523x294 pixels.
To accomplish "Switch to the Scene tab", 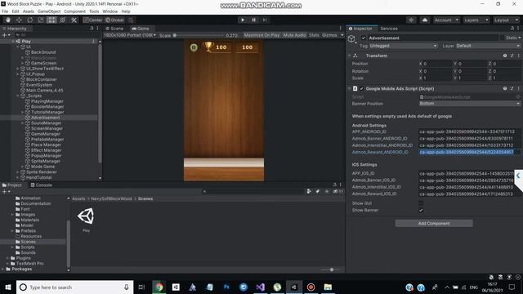I will pyautogui.click(x=114, y=29).
